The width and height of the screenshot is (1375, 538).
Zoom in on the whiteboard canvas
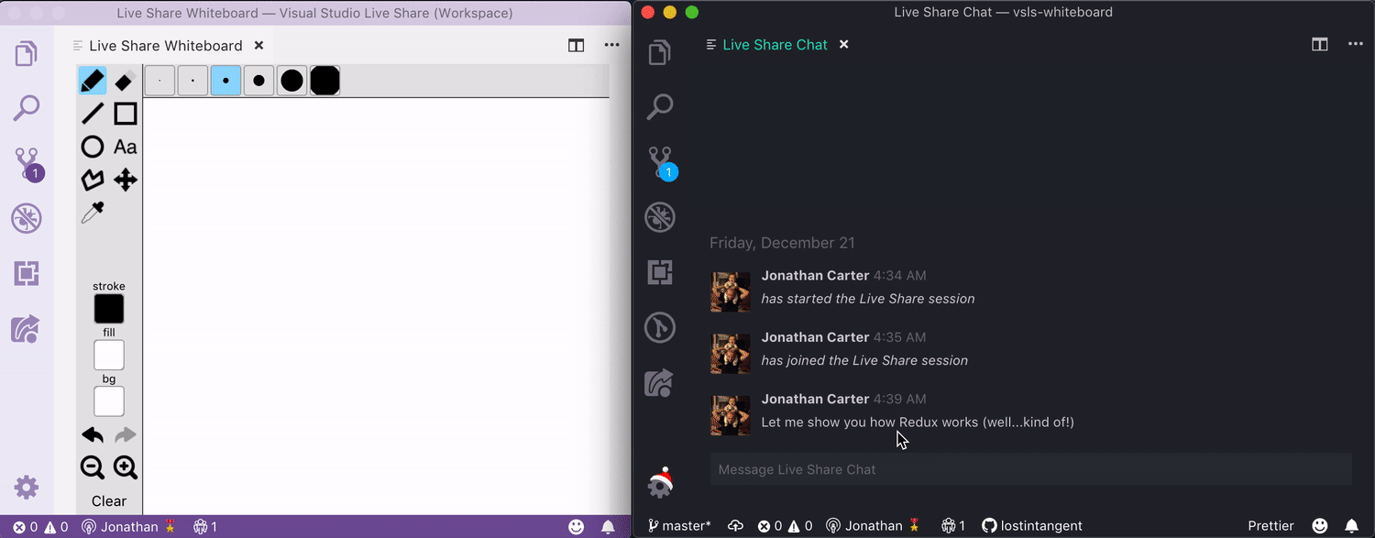(126, 467)
